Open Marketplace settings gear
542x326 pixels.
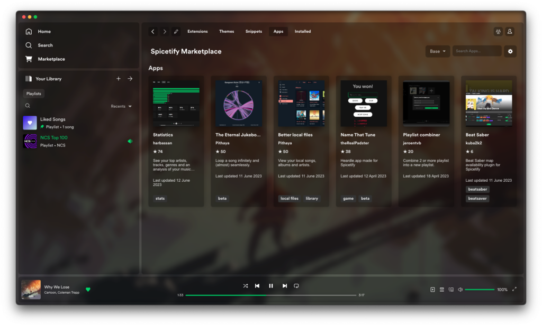point(510,51)
